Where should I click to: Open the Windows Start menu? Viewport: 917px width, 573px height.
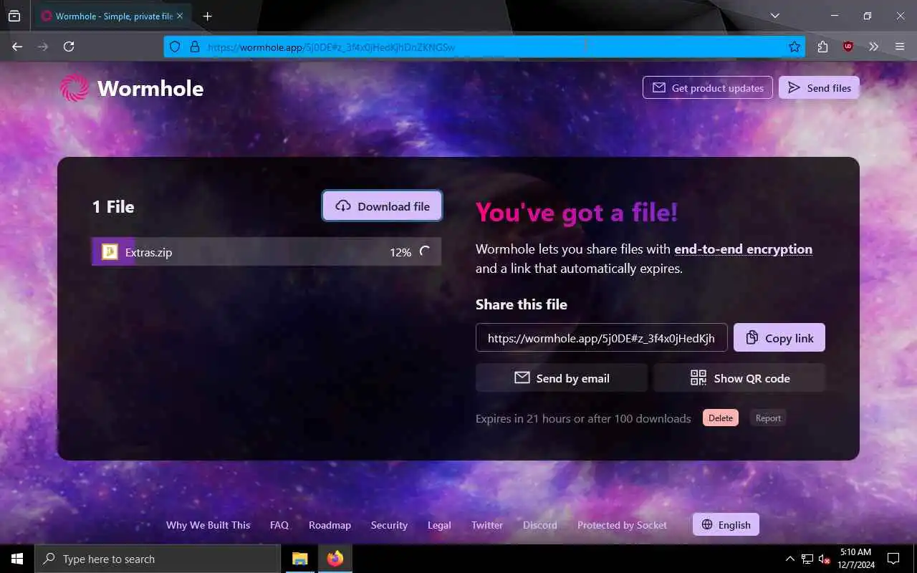click(x=17, y=559)
